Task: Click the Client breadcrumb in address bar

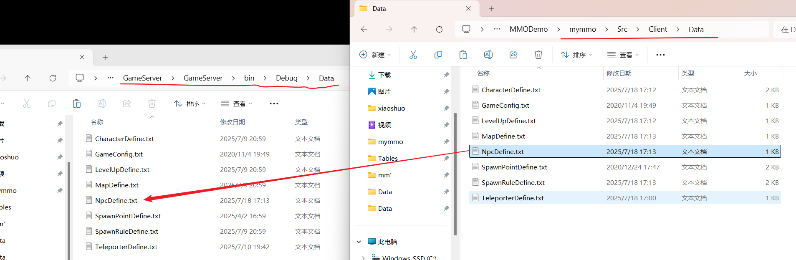Action: pyautogui.click(x=657, y=29)
